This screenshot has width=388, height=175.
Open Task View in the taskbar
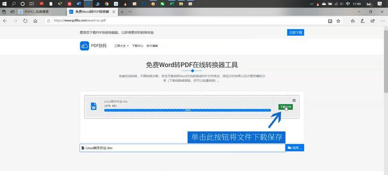point(32,3)
